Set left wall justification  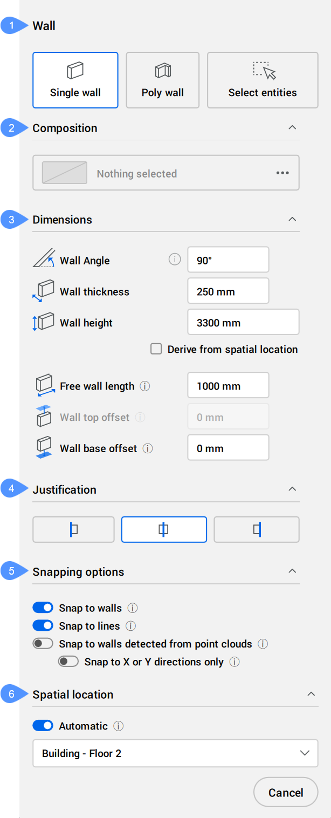(x=73, y=529)
